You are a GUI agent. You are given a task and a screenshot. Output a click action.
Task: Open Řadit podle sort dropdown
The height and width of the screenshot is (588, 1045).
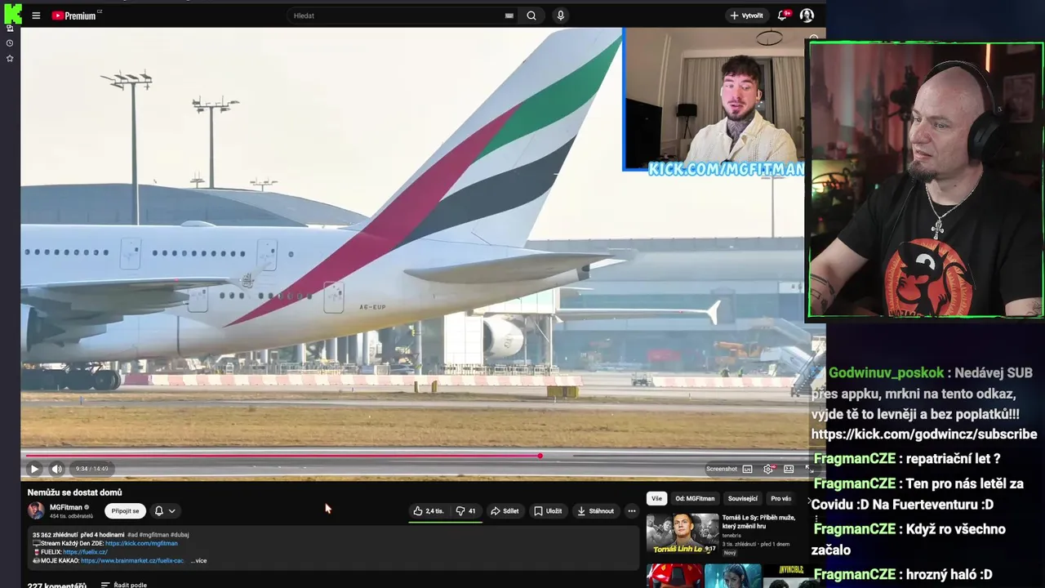click(123, 585)
